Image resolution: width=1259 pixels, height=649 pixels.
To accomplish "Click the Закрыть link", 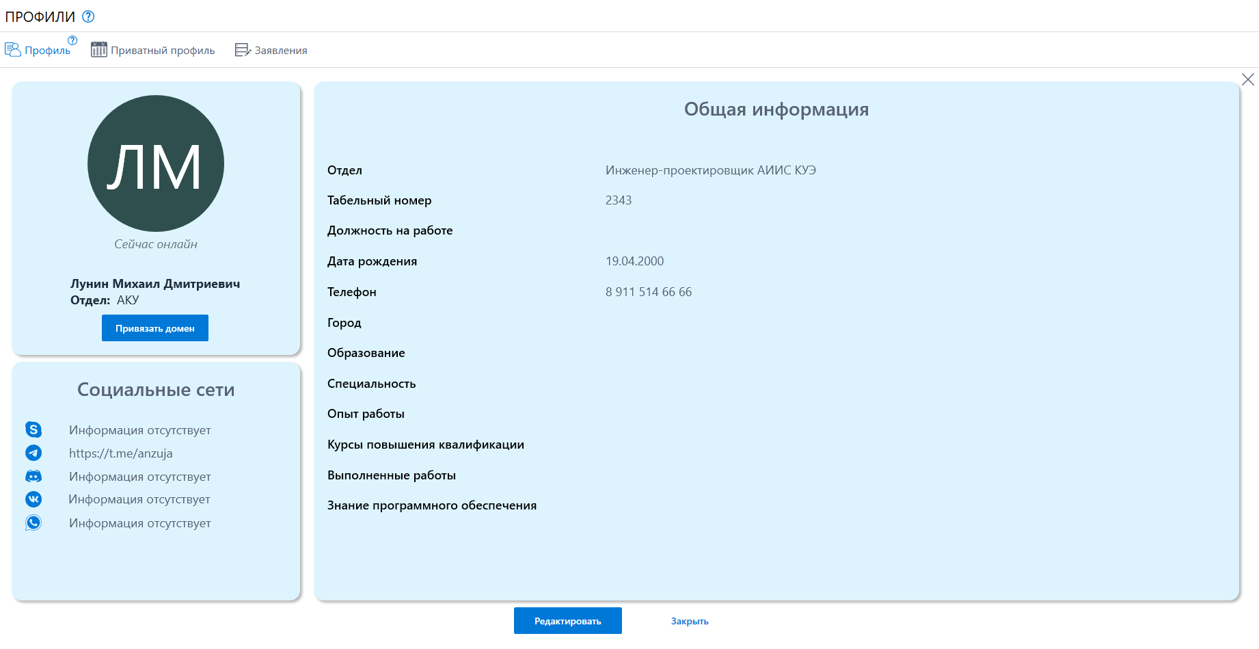I will tap(690, 621).
